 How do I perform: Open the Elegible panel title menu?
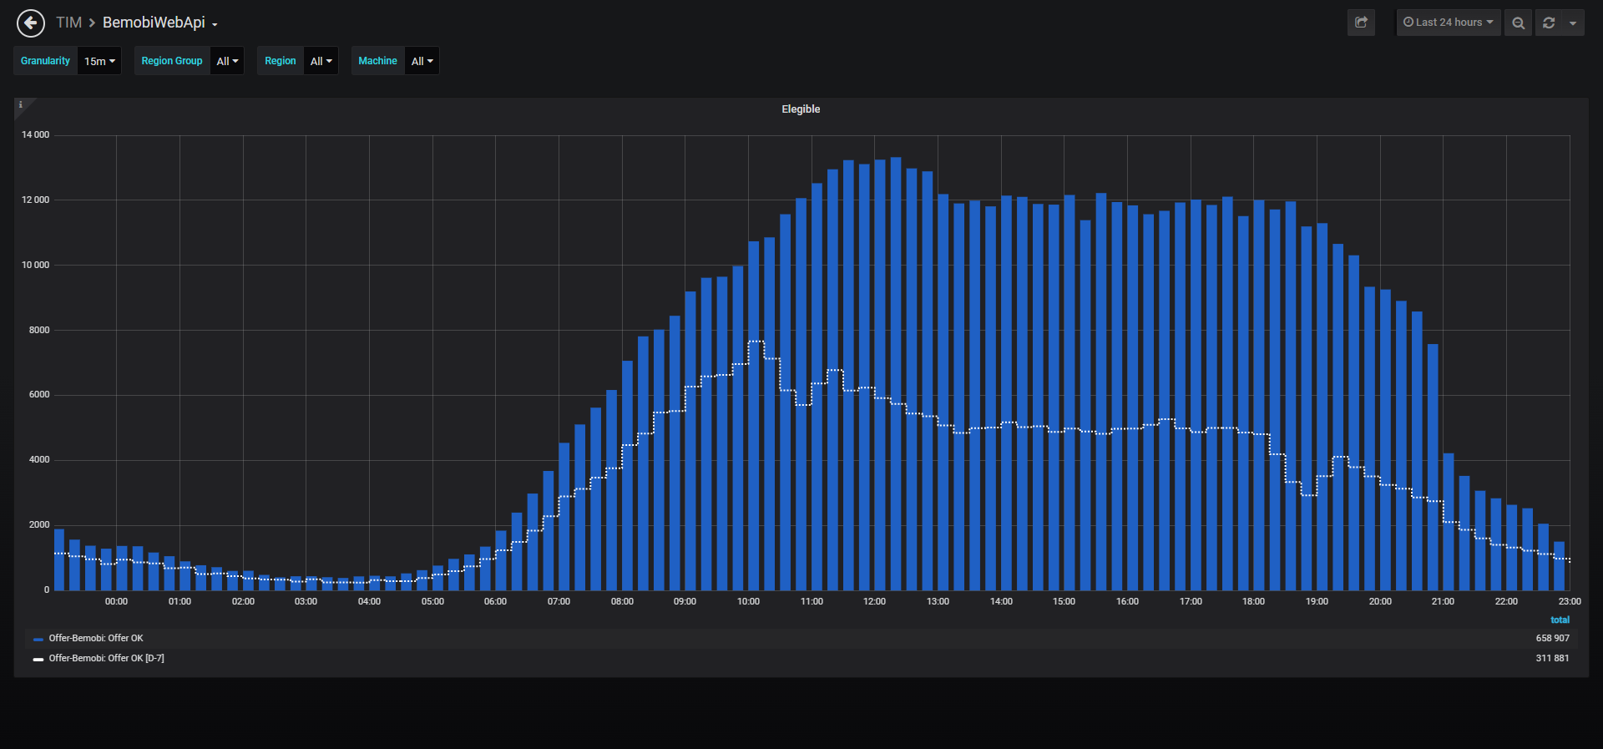click(x=801, y=109)
